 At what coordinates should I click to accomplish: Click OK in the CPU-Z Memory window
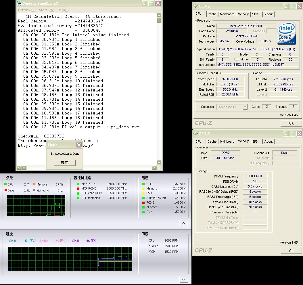point(291,251)
